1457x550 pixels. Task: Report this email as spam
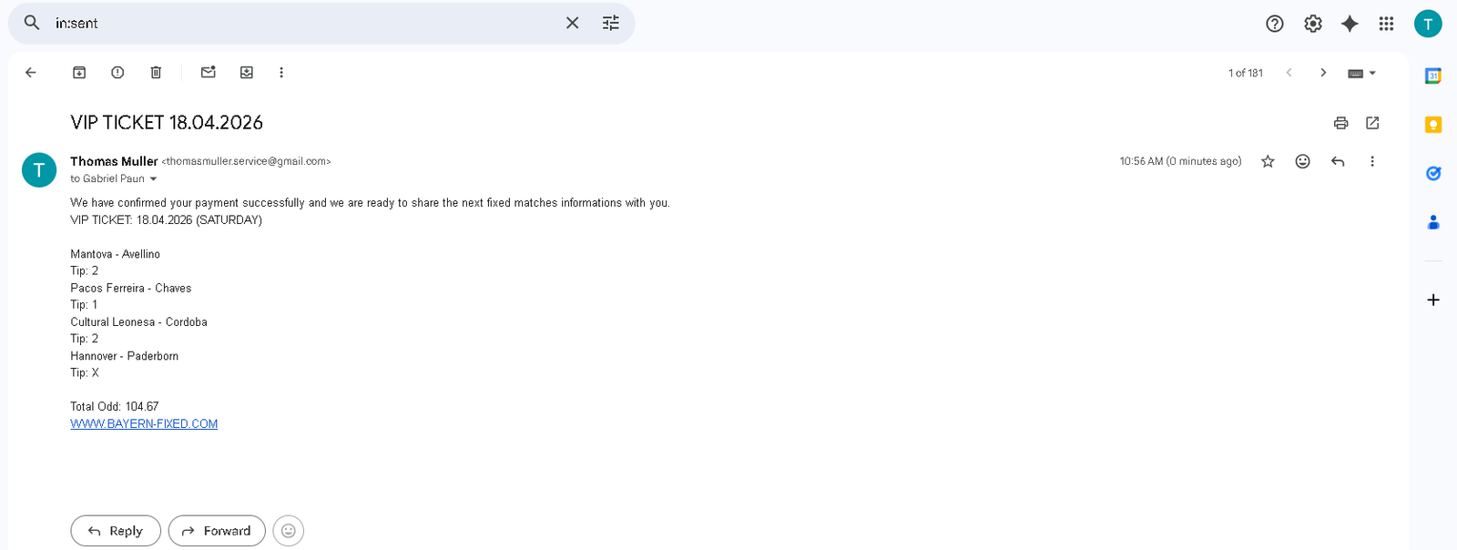point(117,73)
